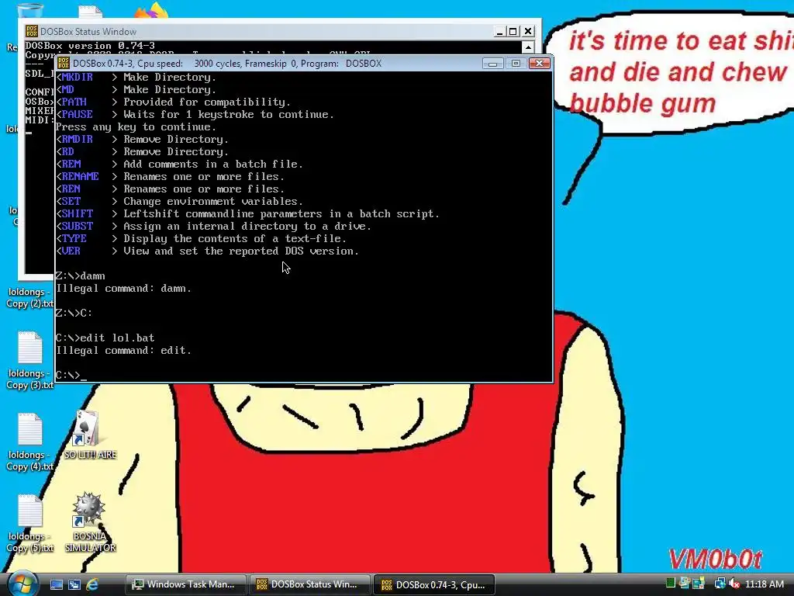Click the SET command in the help list
Viewport: 794px width, 596px height.
pos(71,201)
